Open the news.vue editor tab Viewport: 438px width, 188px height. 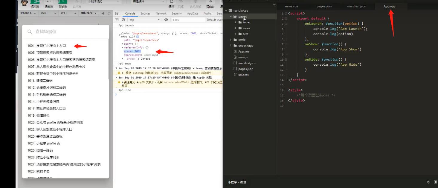point(292,6)
